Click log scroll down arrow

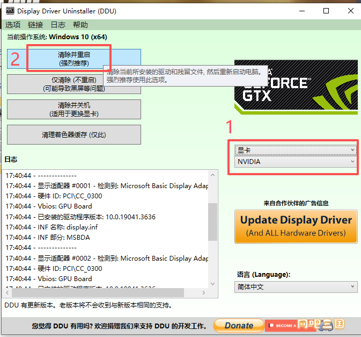[213, 284]
